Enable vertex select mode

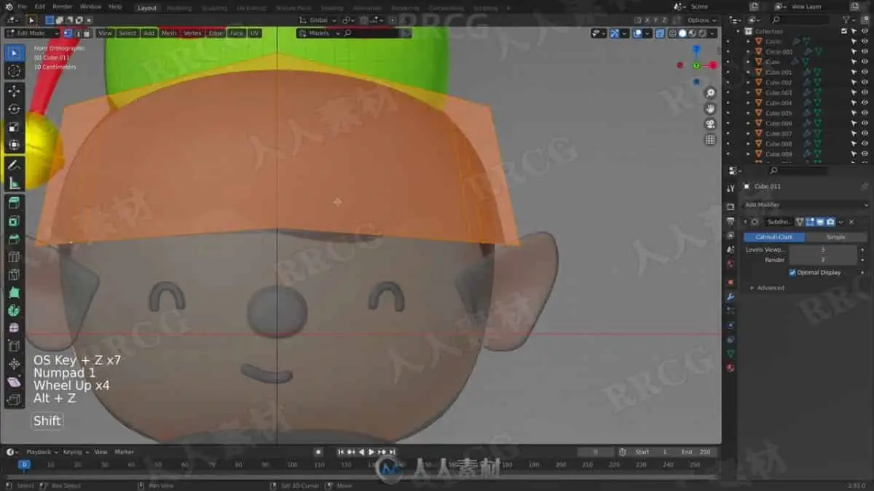point(68,33)
